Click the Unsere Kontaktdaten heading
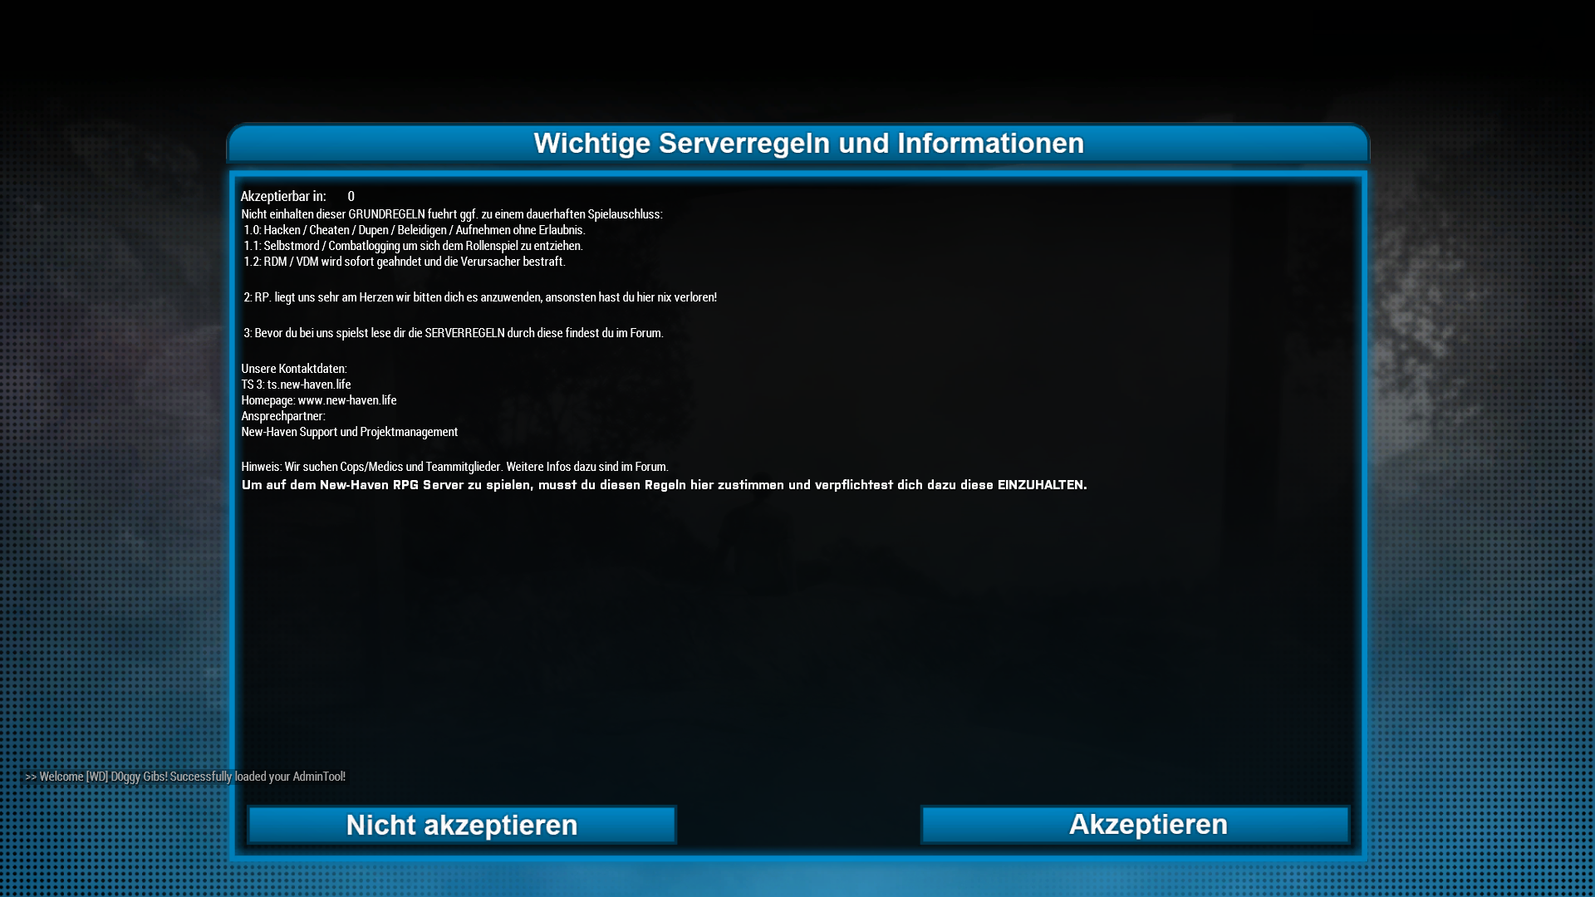1595x897 pixels. [294, 369]
